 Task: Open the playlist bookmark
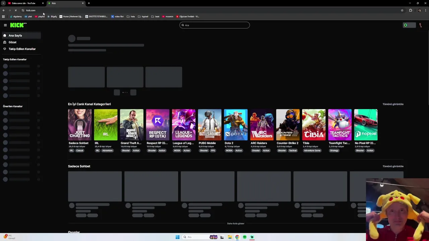click(40, 16)
